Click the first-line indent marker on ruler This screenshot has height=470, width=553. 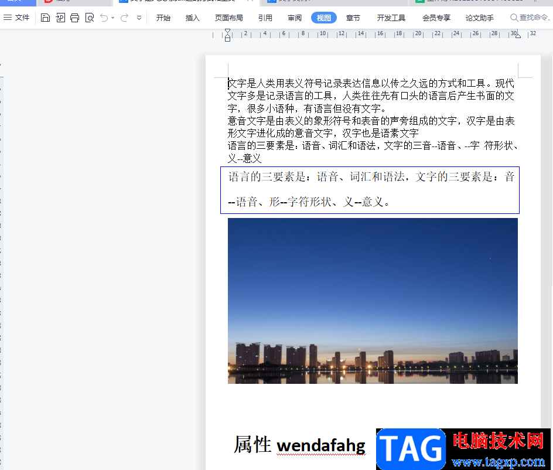click(x=227, y=32)
